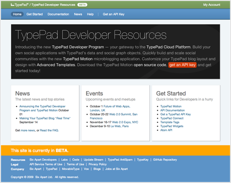Screen dimensions: 231x183
Task: Open API Documentation quick link
Action: [172, 110]
